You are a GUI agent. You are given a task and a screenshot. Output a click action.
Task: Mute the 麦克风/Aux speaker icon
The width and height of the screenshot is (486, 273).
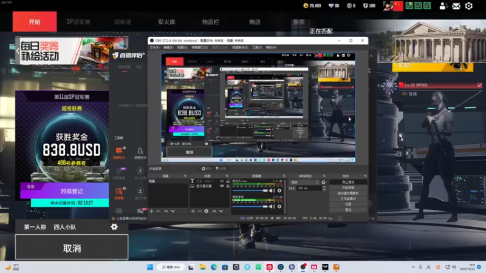[272, 190]
